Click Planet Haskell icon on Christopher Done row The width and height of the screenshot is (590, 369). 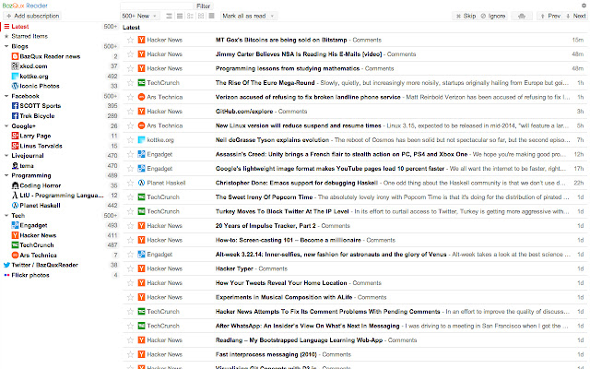click(x=141, y=183)
